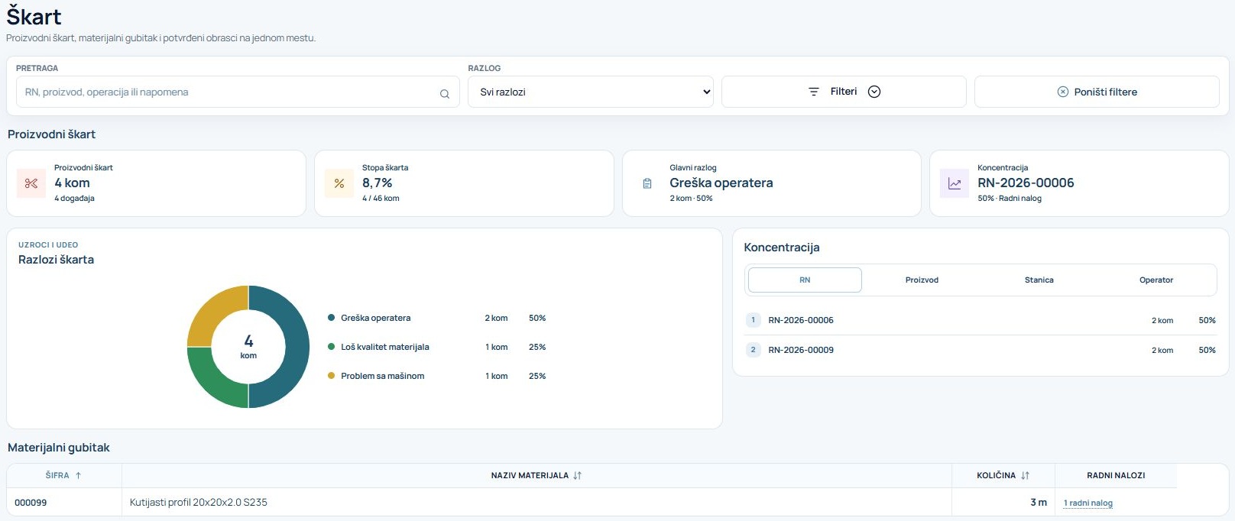The image size is (1235, 521).
Task: Open the 1 radni nalog link
Action: point(1088,503)
